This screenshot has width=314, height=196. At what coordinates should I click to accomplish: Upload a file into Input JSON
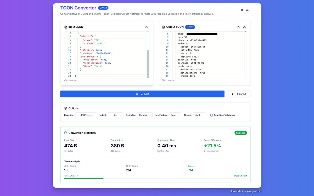(x=147, y=27)
